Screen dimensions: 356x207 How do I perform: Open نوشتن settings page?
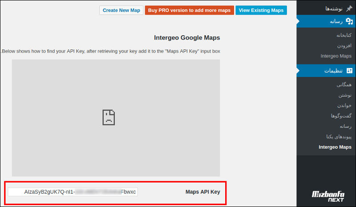[x=345, y=95]
